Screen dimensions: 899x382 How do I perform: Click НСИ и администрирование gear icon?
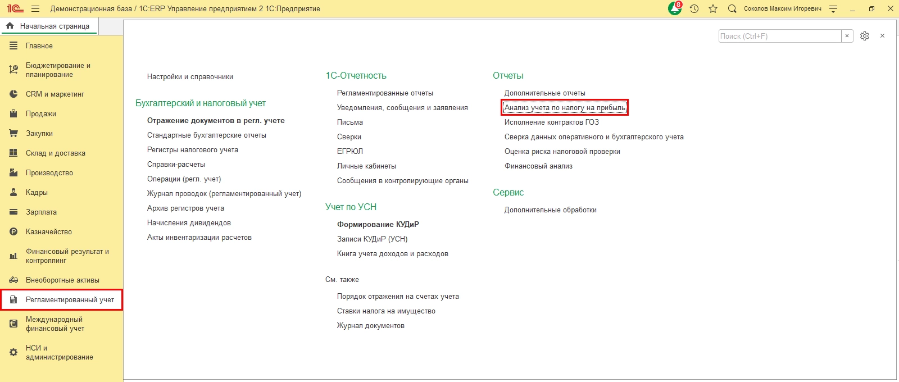[x=13, y=352]
